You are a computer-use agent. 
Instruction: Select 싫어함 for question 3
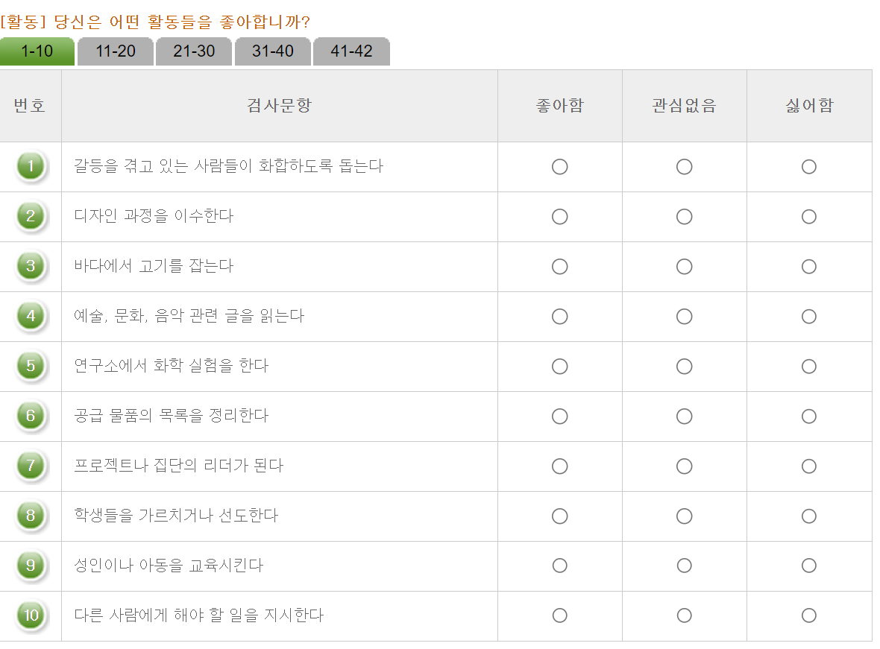click(x=809, y=267)
